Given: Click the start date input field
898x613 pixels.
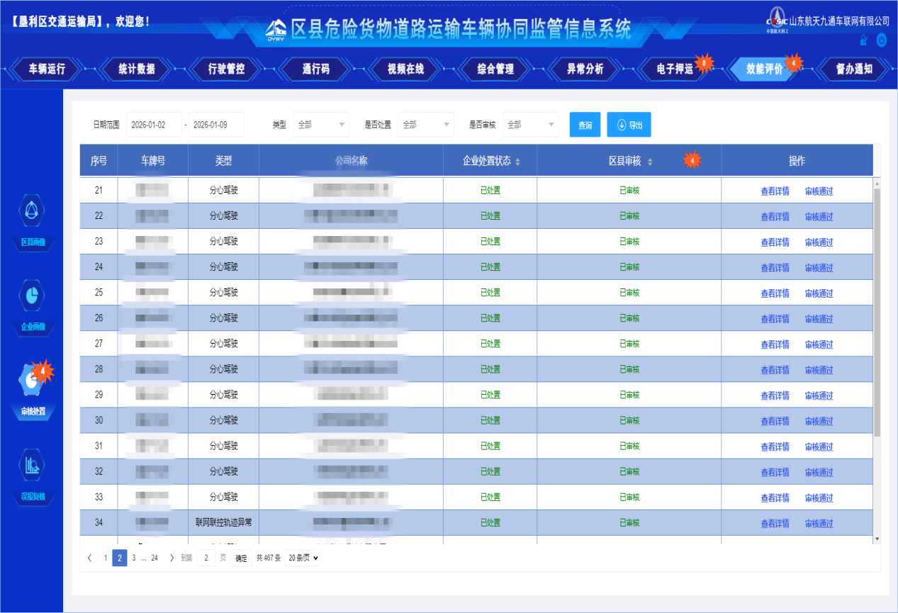Looking at the screenshot, I should pos(154,125).
